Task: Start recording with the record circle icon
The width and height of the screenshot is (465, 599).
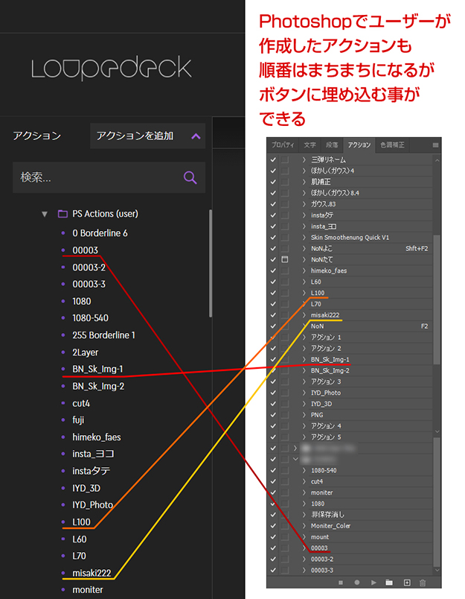Action: (x=357, y=583)
